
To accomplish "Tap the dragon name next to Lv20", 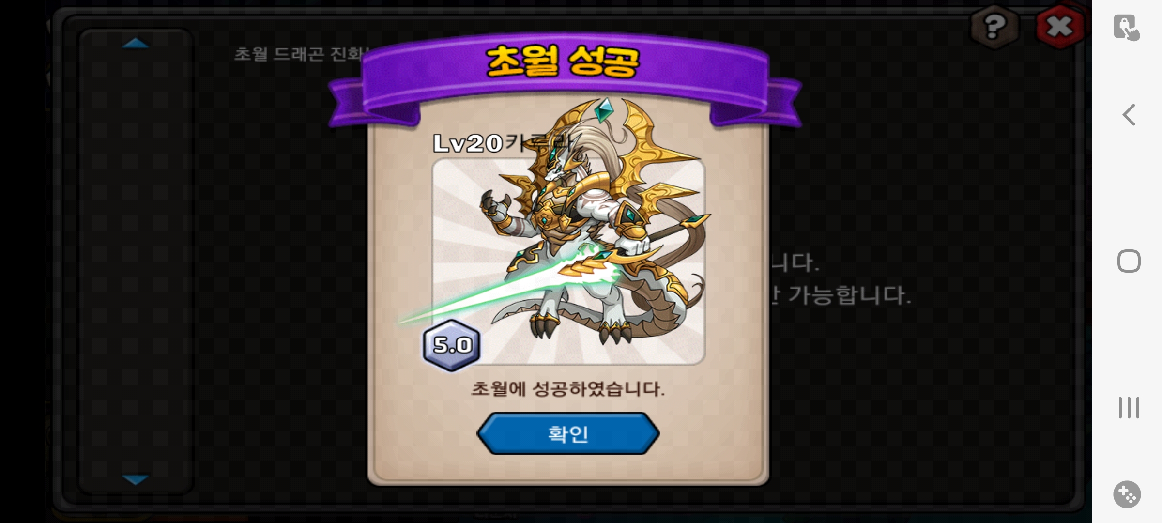I will click(537, 142).
